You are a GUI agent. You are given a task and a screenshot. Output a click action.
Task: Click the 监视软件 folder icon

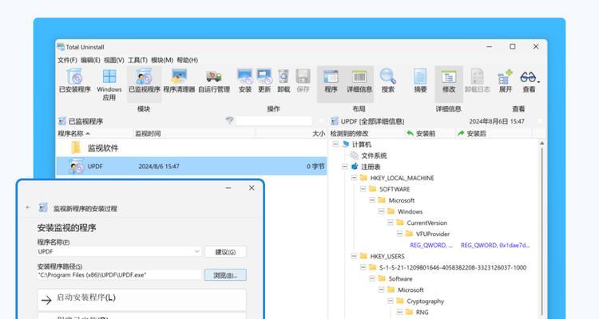pyautogui.click(x=76, y=148)
